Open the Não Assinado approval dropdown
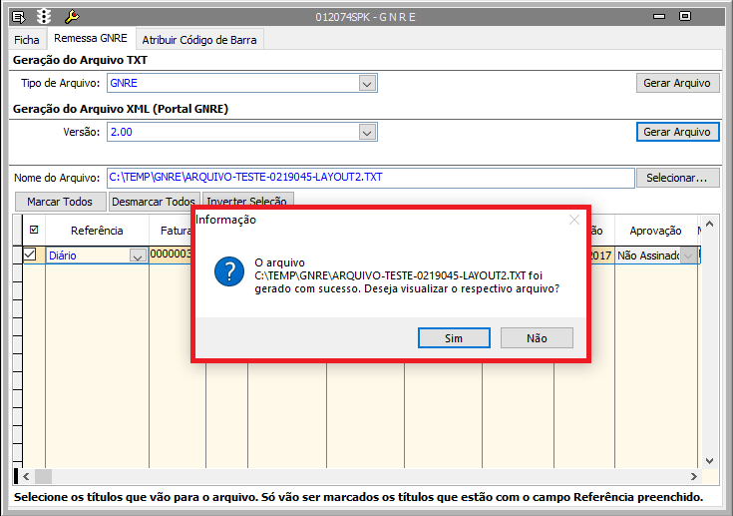This screenshot has height=516, width=733. tap(688, 256)
